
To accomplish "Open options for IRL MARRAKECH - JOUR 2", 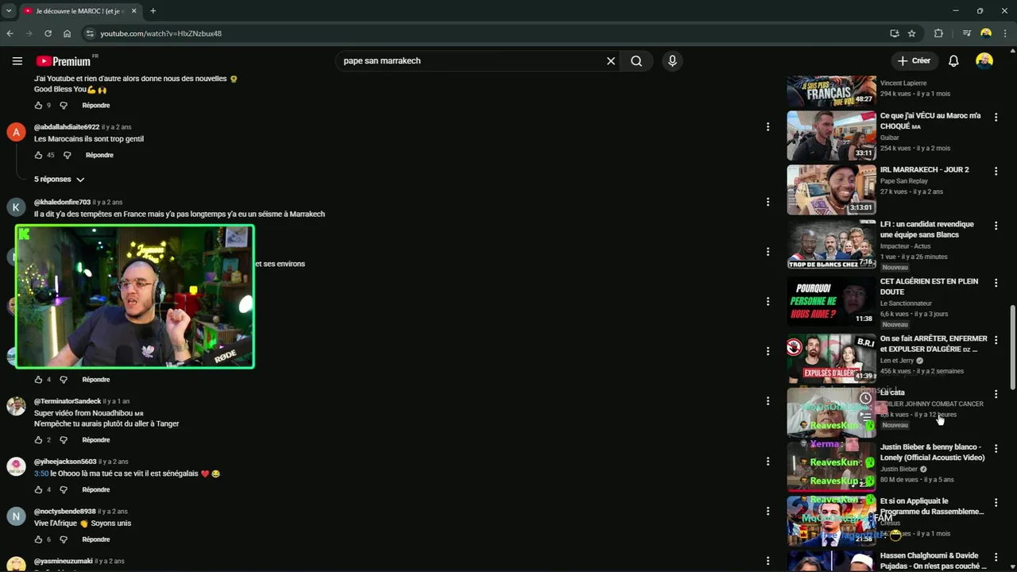I will [996, 172].
